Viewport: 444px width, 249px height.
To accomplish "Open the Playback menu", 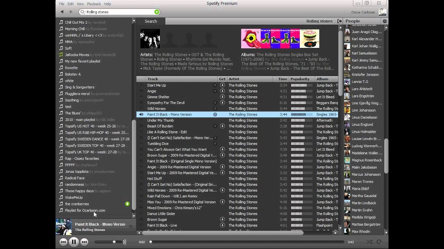I will 94,4.
